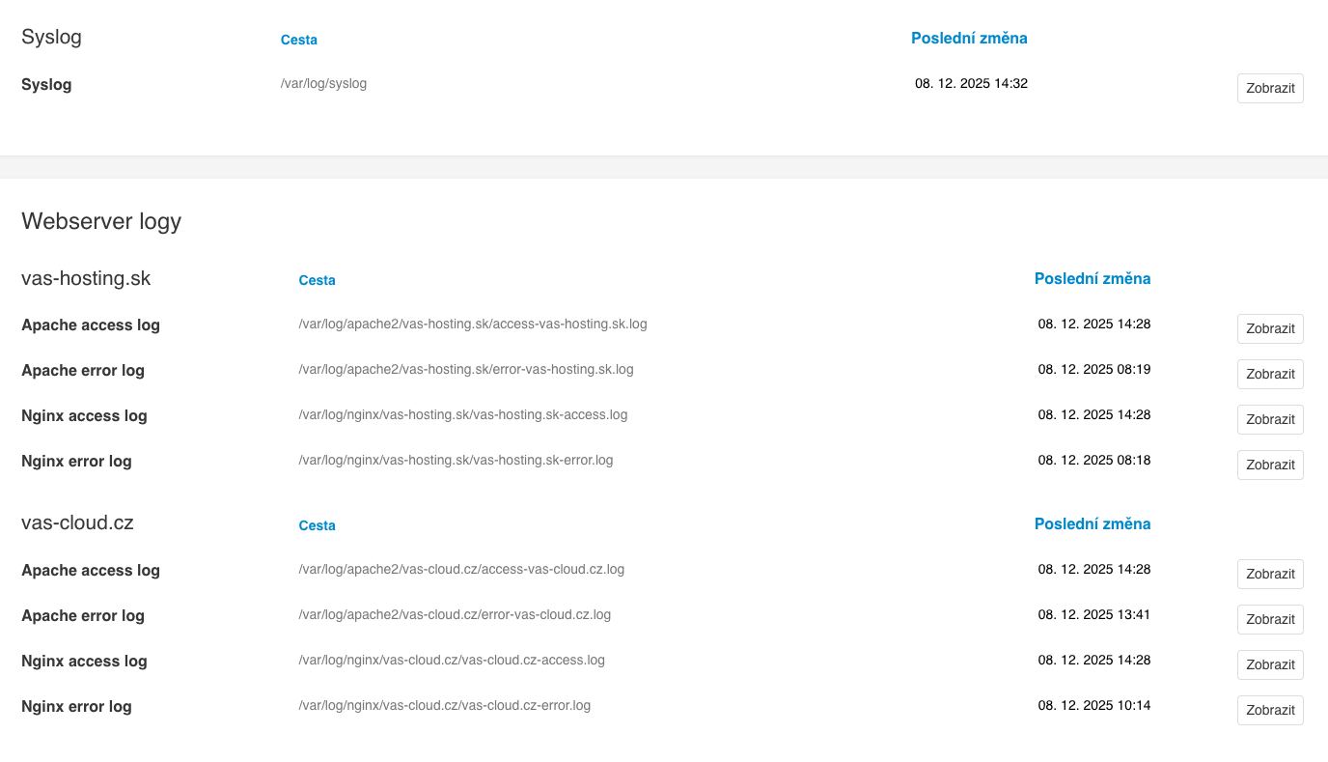
Task: Click the Webserver logy section heading
Action: (101, 221)
